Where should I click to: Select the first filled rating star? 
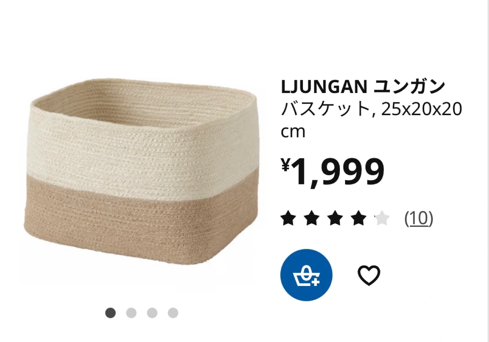[288, 218]
